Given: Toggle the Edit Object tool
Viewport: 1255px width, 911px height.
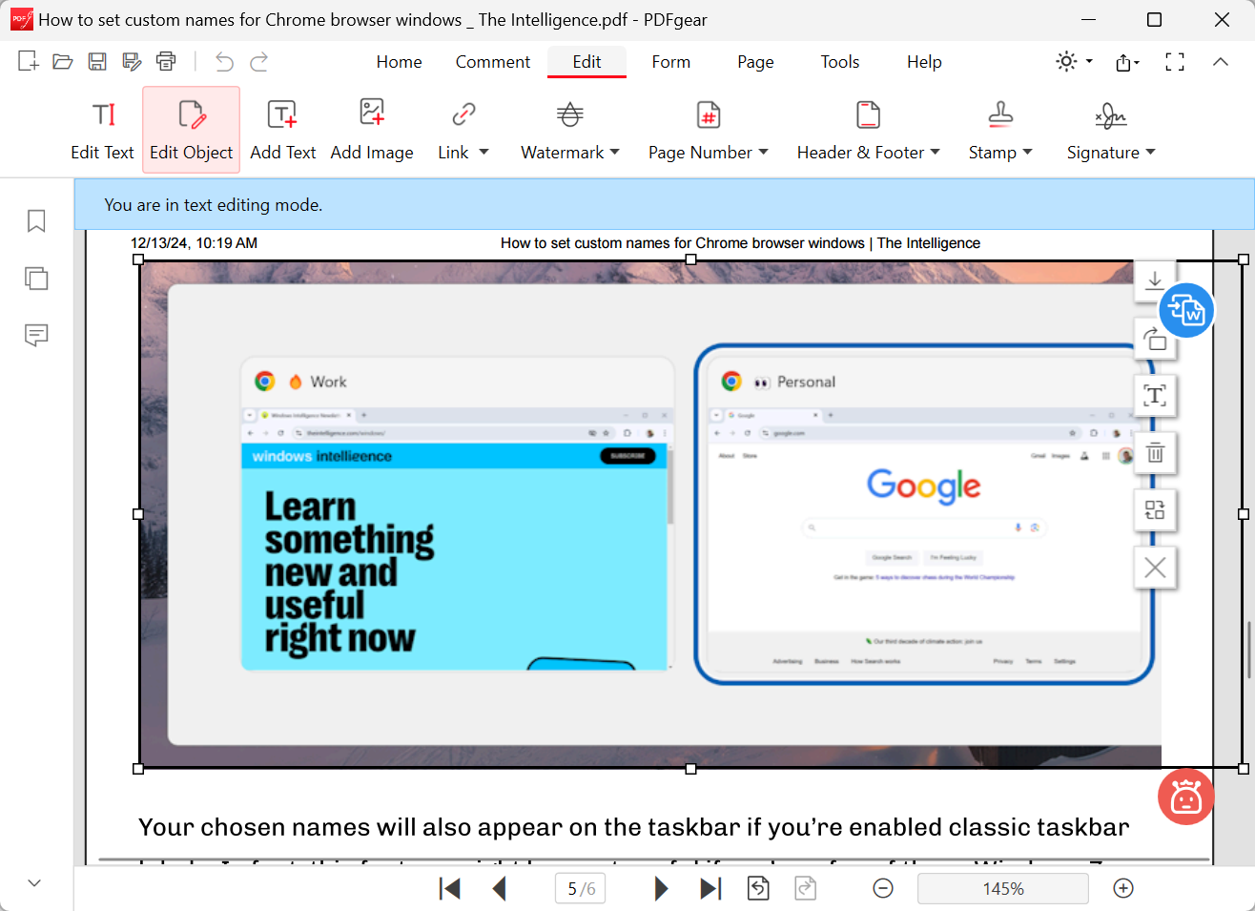Looking at the screenshot, I should point(191,131).
